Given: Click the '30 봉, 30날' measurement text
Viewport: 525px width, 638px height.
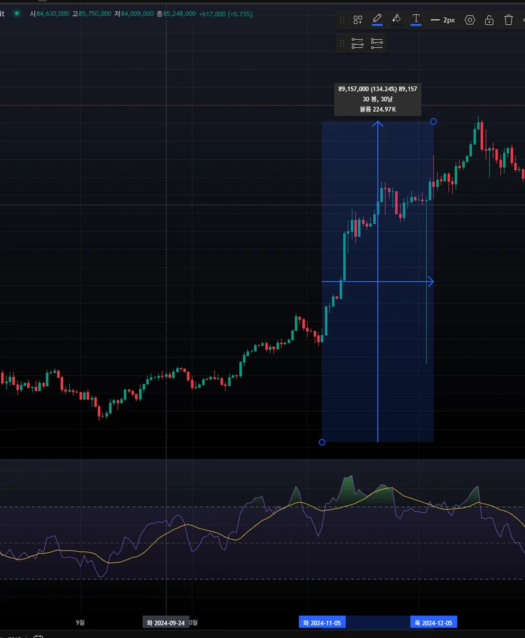Looking at the screenshot, I should coord(378,99).
